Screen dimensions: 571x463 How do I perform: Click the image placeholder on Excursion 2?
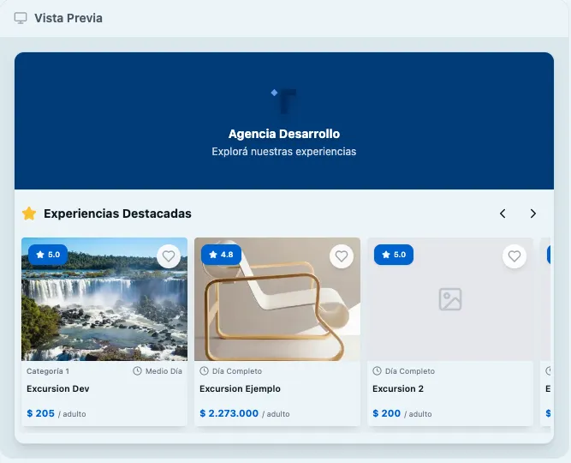coord(450,299)
